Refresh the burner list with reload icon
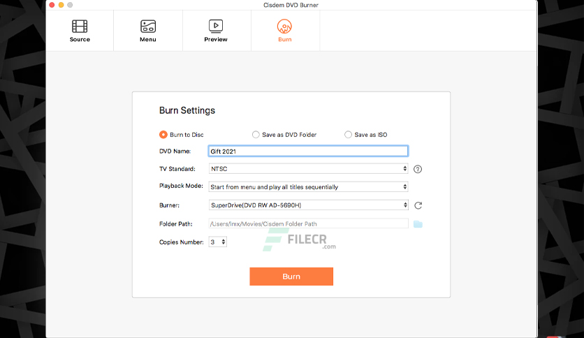584x338 pixels. (x=418, y=205)
